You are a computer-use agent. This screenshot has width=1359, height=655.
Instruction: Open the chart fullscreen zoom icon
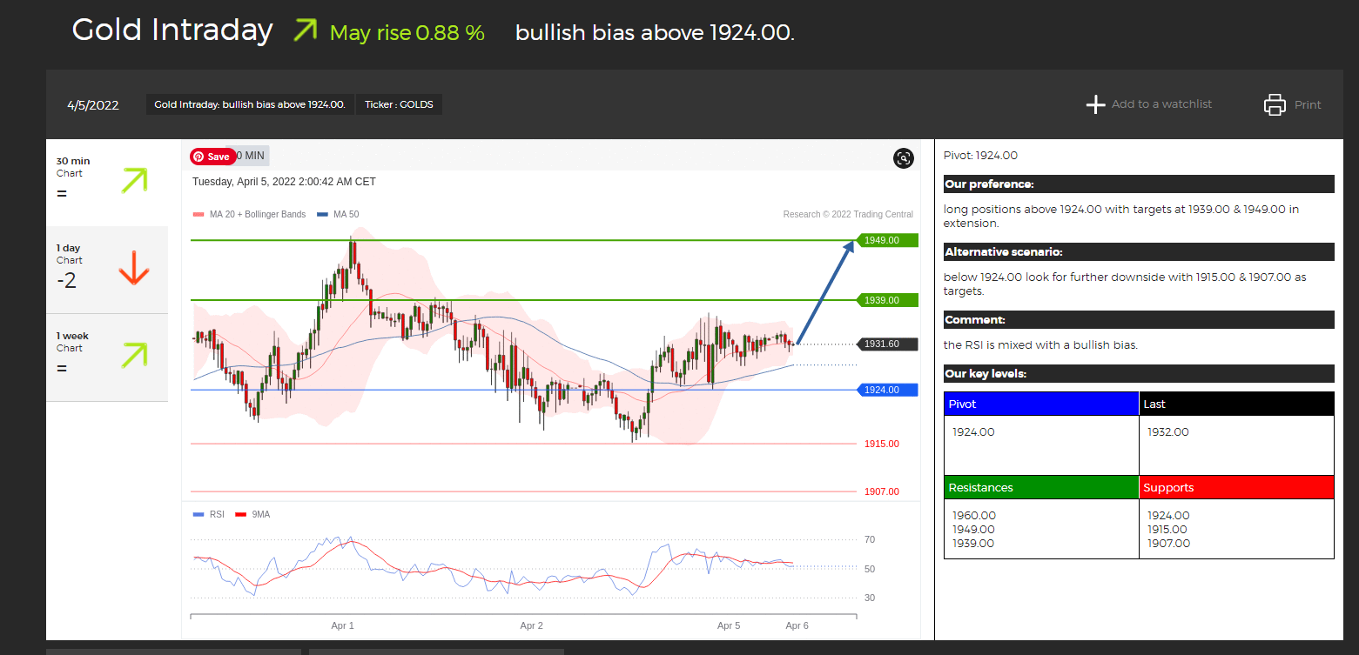pos(904,158)
